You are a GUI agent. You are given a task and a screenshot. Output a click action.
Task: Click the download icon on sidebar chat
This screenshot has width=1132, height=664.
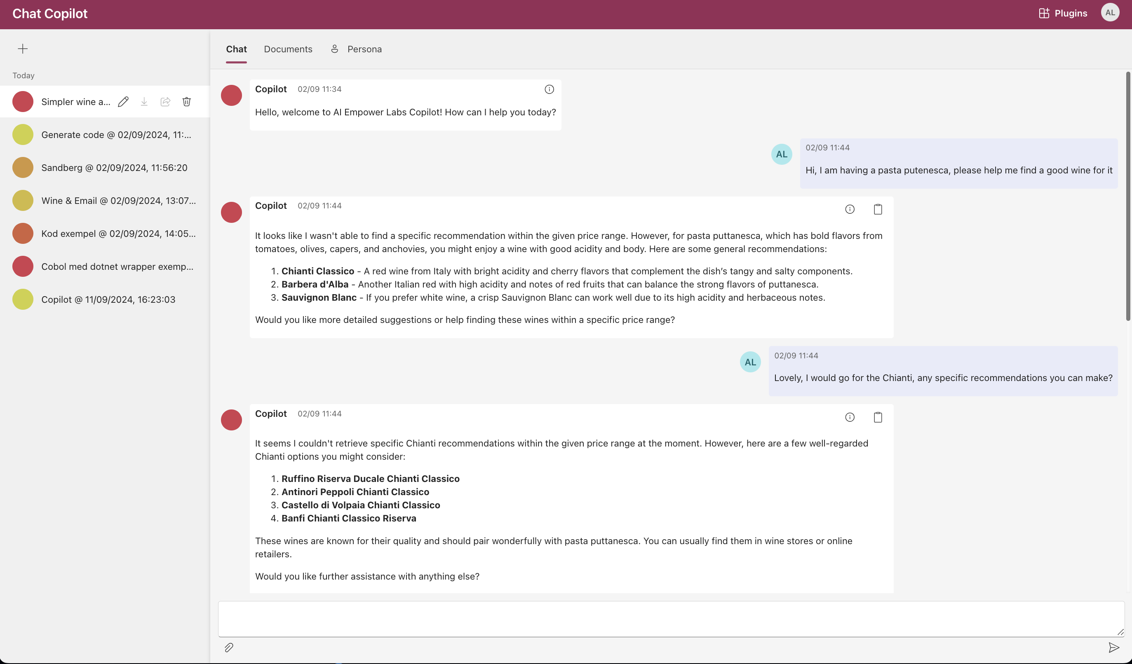pos(143,101)
